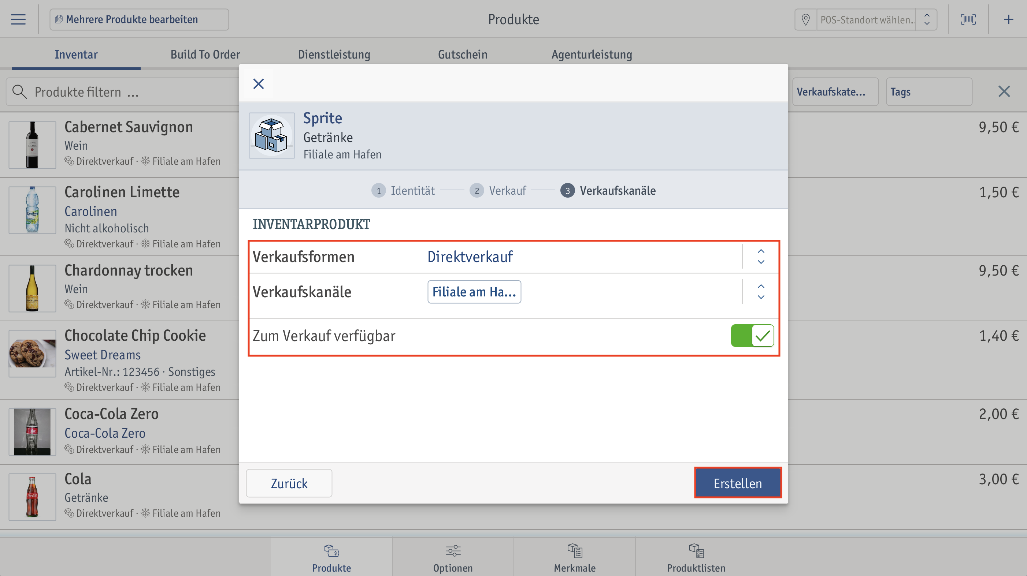Click the Carolinen brand link
Screen dimensions: 1027x576
91,211
